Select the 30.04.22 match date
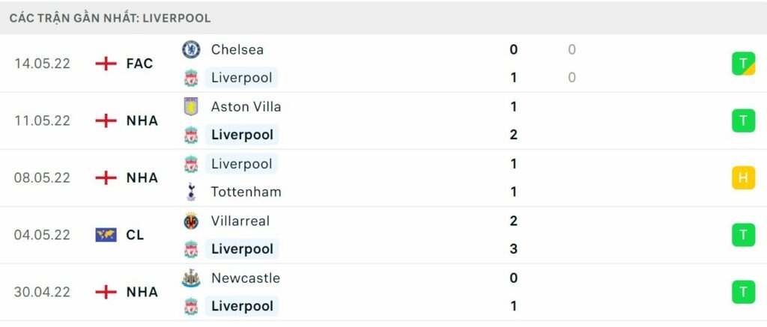Image resolution: width=767 pixels, height=327 pixels. click(x=42, y=292)
